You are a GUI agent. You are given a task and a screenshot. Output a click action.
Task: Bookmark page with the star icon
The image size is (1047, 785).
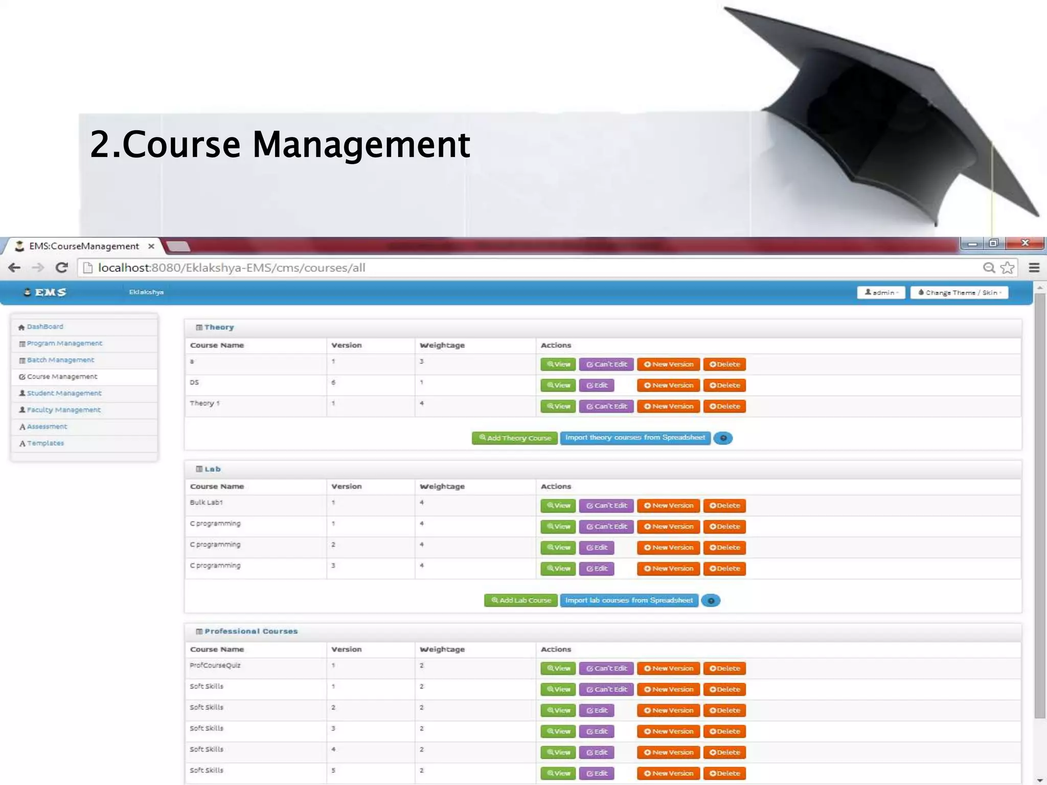[x=1007, y=267]
